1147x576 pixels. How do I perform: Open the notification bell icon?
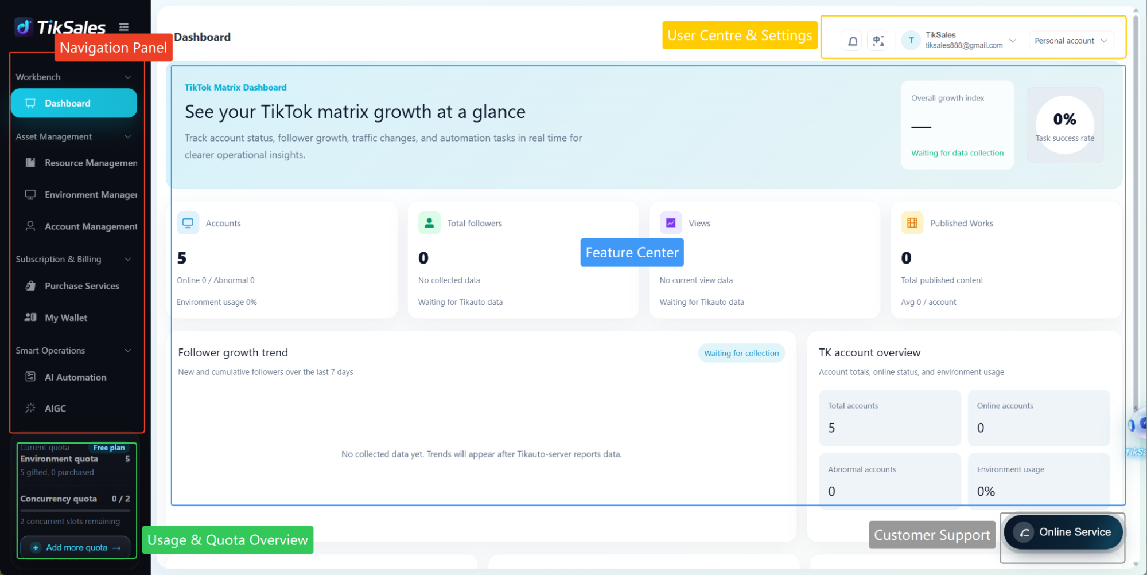point(853,41)
